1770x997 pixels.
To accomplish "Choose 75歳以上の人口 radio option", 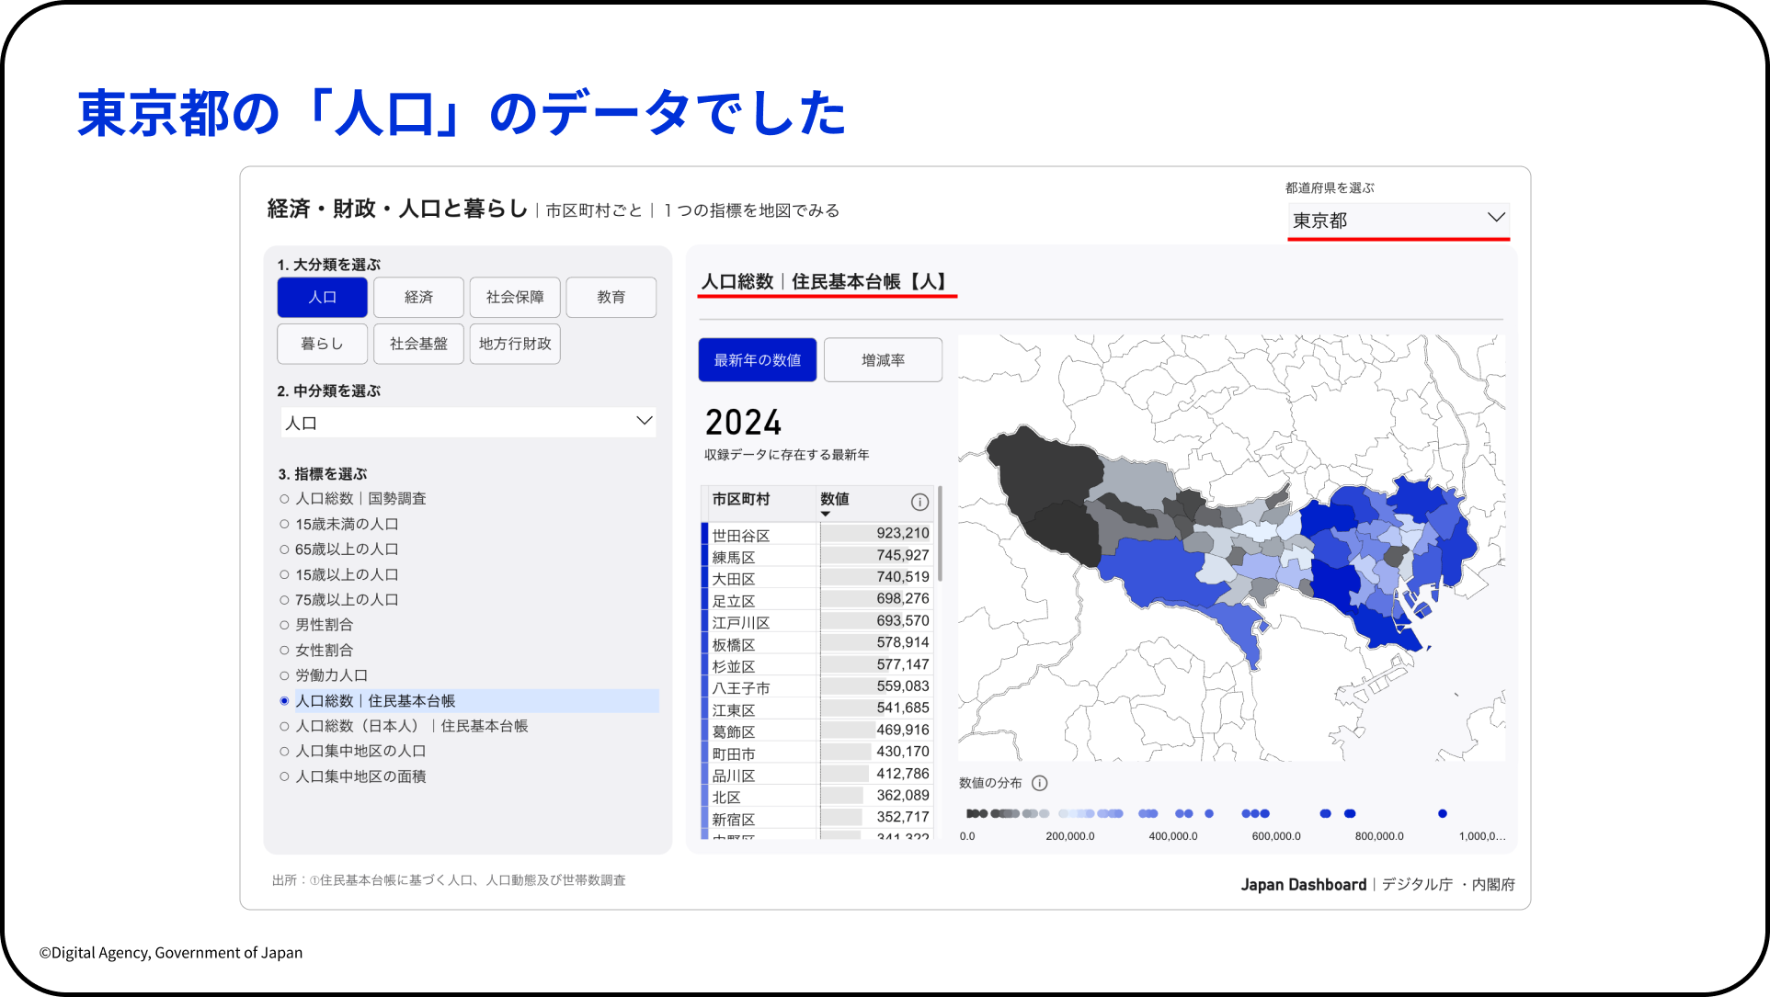I will pos(284,600).
